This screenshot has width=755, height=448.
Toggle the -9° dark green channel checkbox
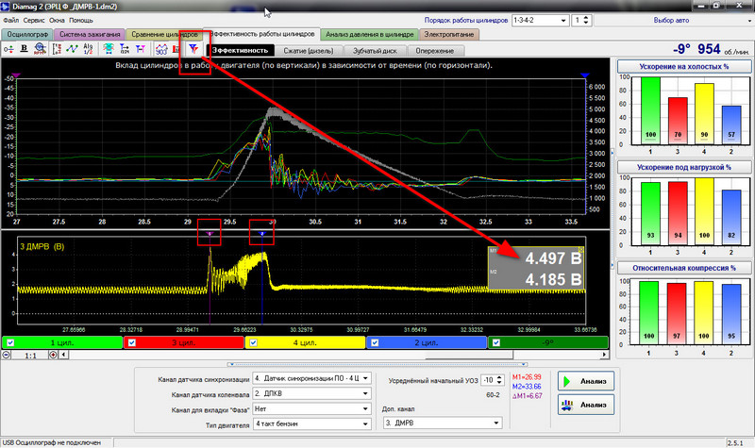[496, 342]
